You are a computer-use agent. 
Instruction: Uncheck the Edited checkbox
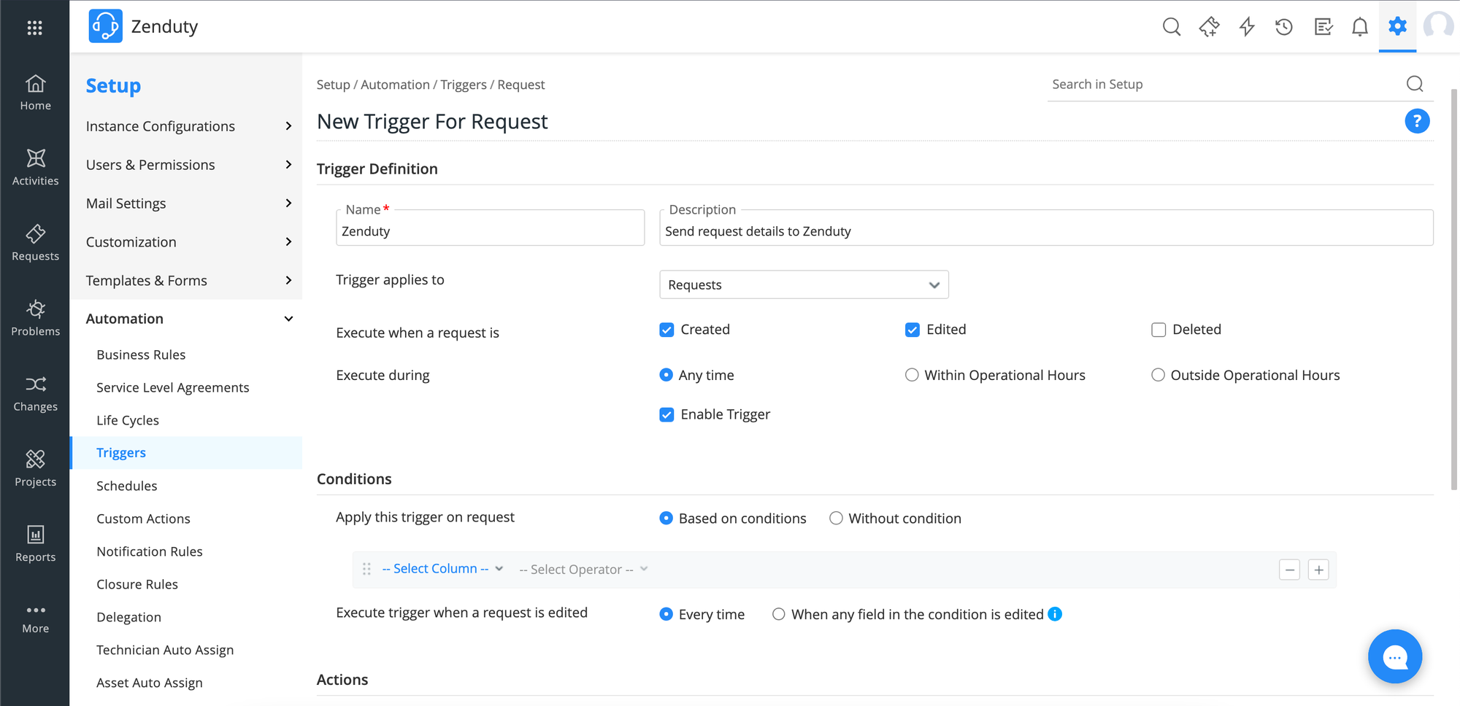pyautogui.click(x=912, y=330)
